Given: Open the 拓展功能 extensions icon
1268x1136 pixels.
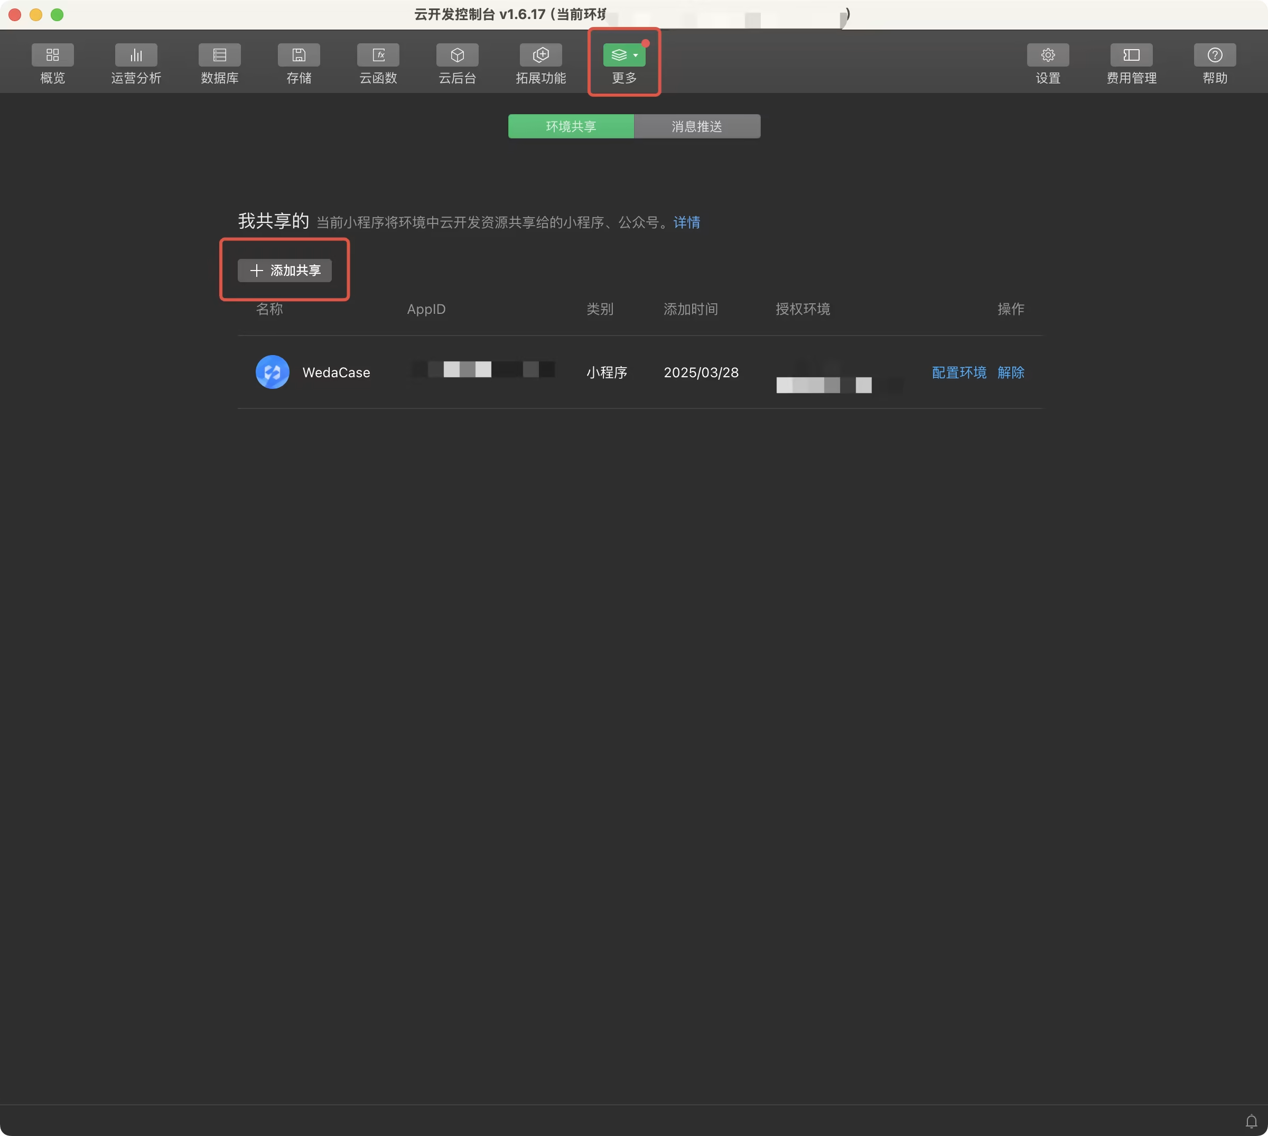Looking at the screenshot, I should (x=541, y=55).
